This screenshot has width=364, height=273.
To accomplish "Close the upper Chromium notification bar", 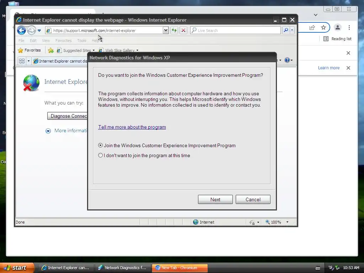I will (348, 53).
